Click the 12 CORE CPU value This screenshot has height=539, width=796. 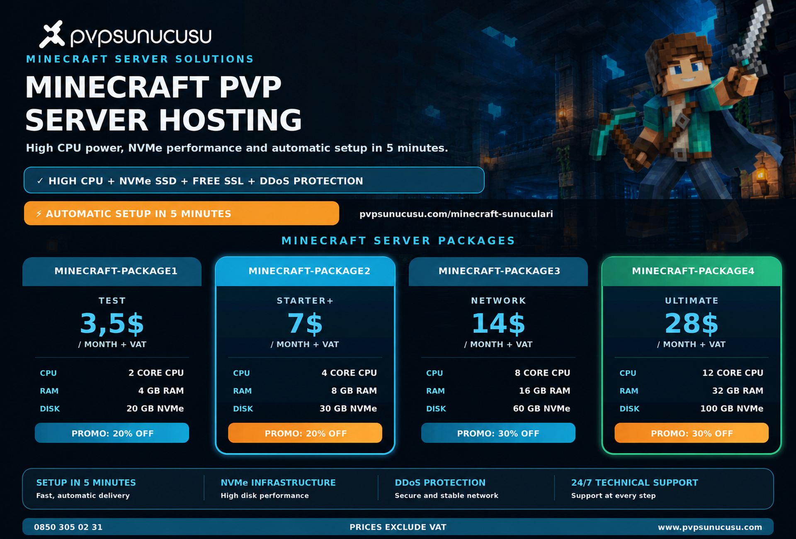733,373
